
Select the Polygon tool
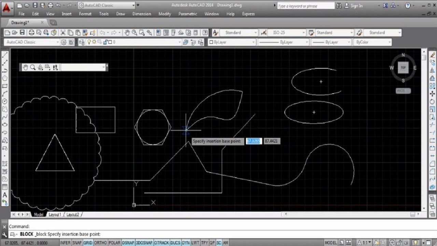coord(5,78)
